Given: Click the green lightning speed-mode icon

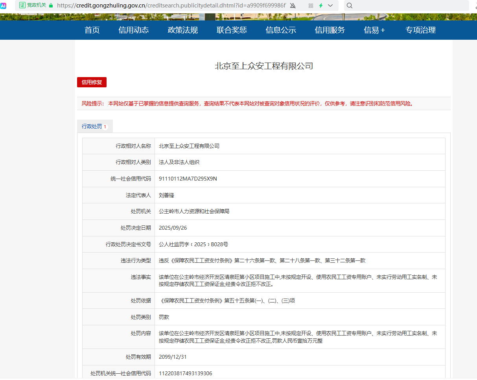Looking at the screenshot, I should [x=321, y=6].
